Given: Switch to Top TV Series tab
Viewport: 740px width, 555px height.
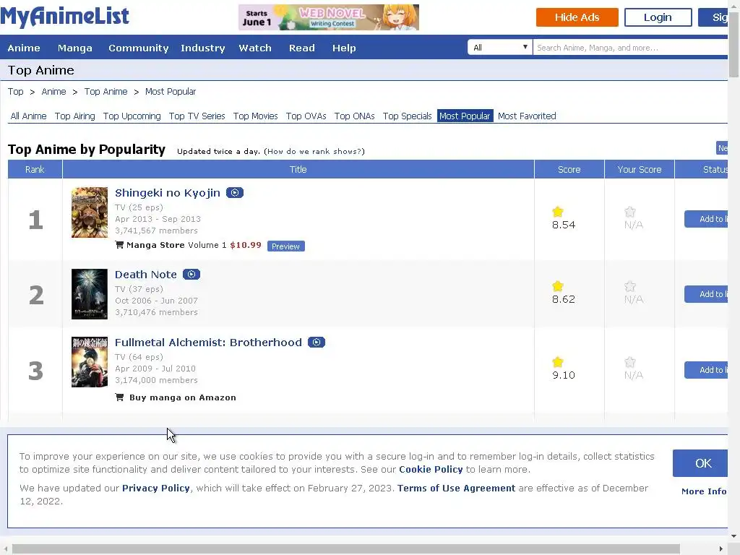Looking at the screenshot, I should click(x=197, y=116).
